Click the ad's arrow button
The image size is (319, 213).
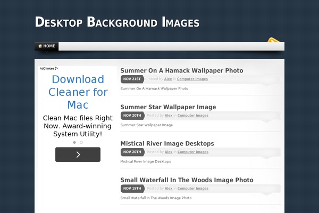click(78, 154)
